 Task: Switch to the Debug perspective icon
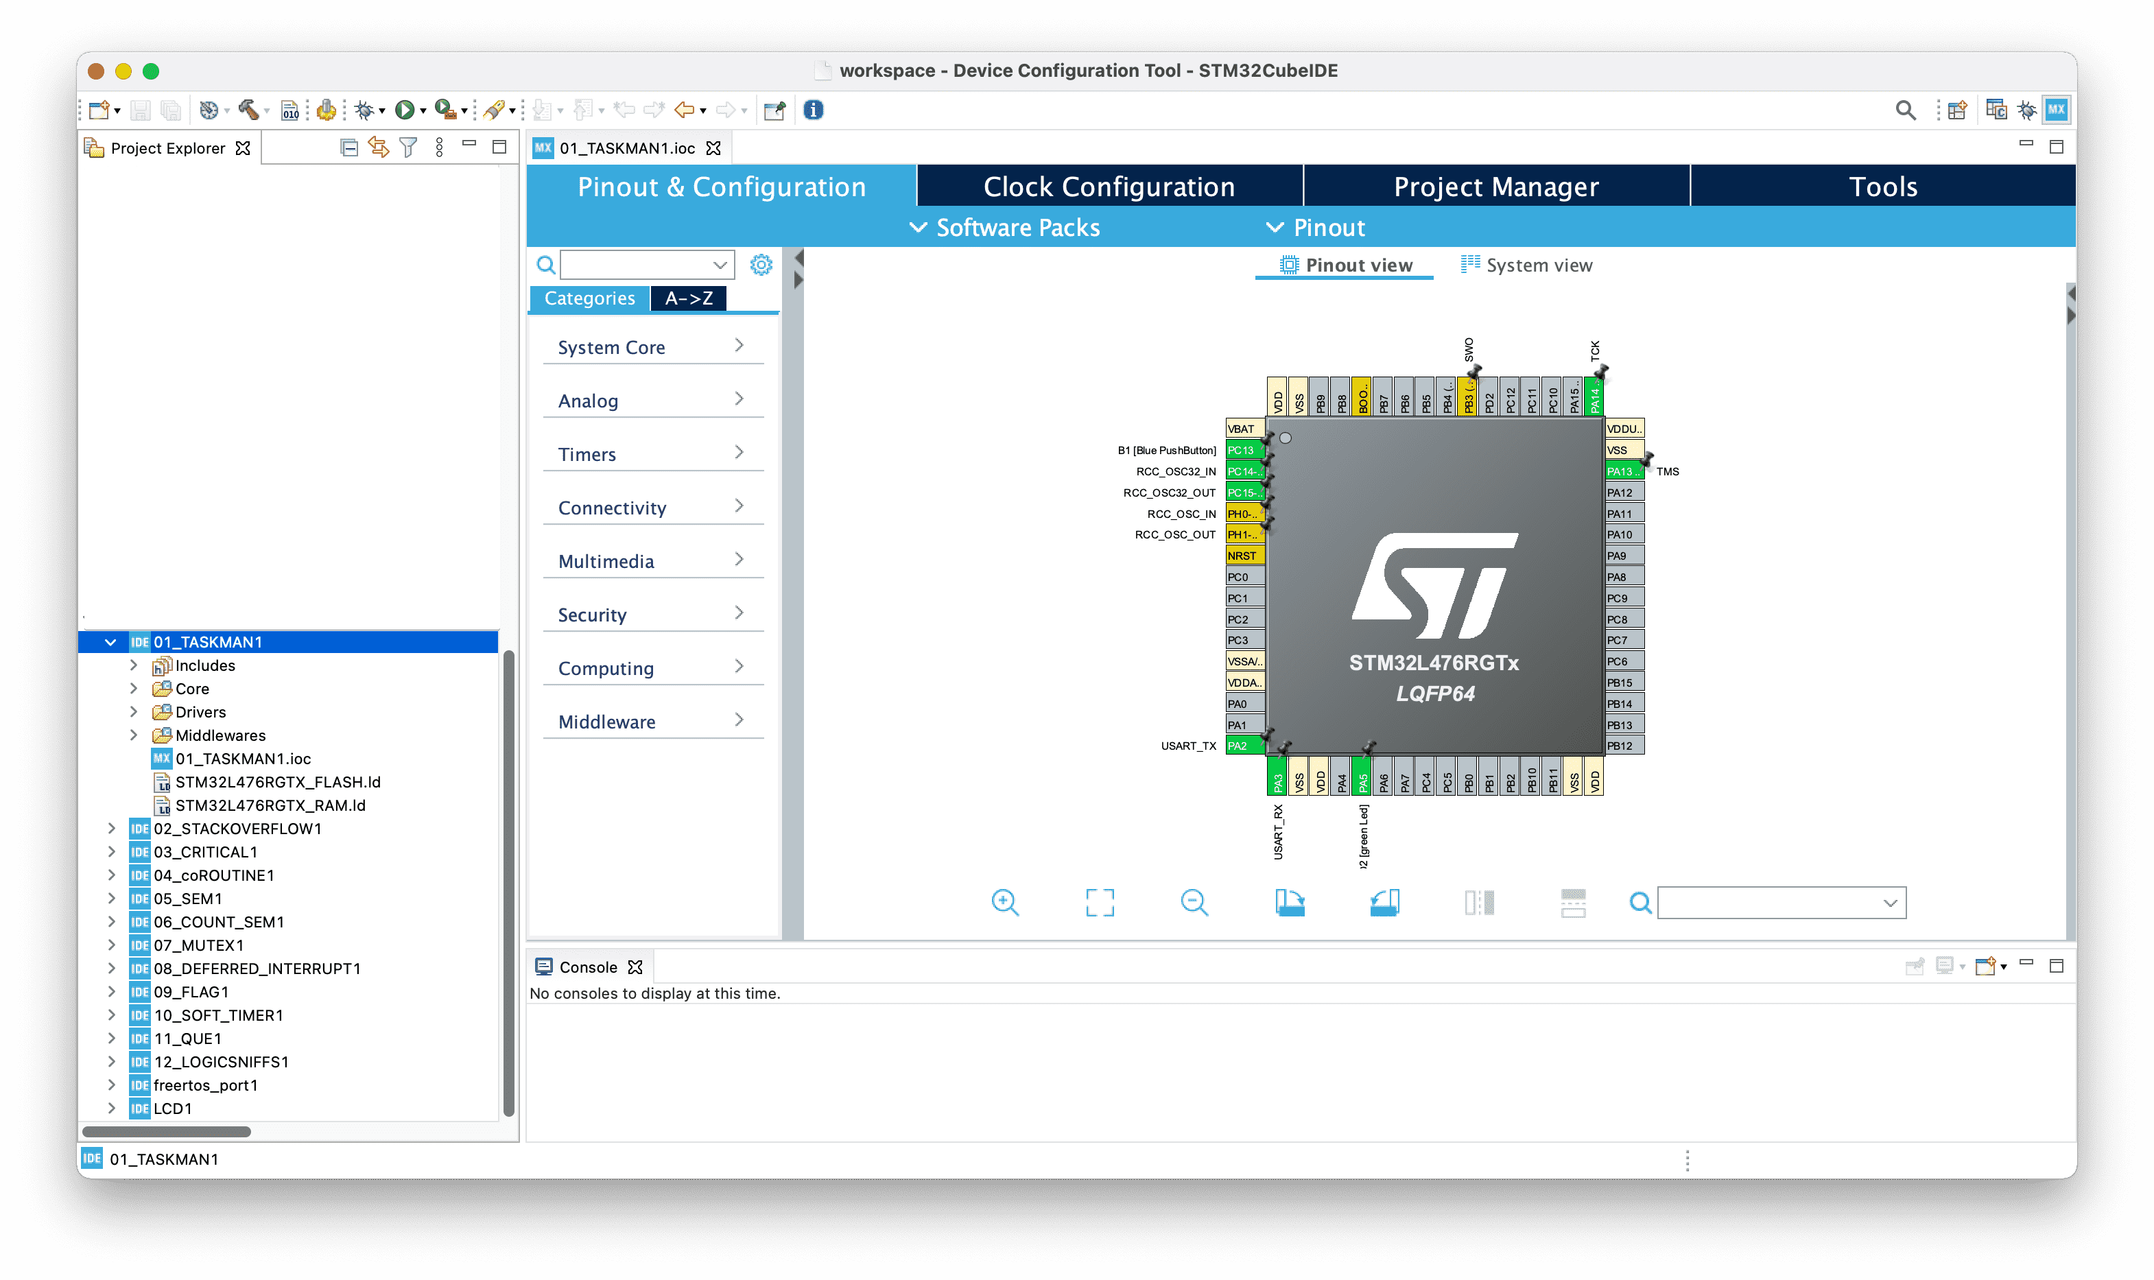point(2026,110)
